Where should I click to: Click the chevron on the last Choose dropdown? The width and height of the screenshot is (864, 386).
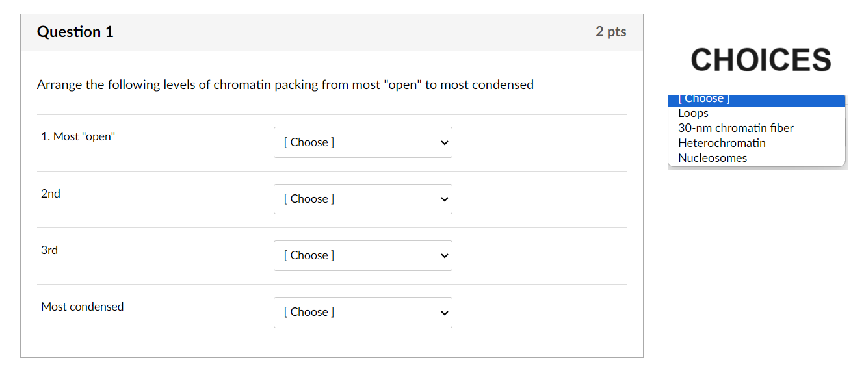click(x=443, y=312)
